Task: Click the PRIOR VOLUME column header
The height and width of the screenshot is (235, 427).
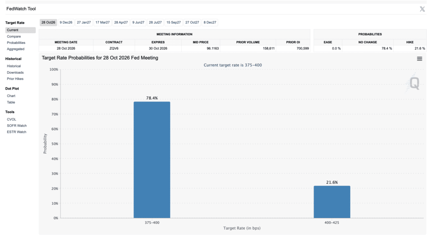Action: tap(248, 42)
